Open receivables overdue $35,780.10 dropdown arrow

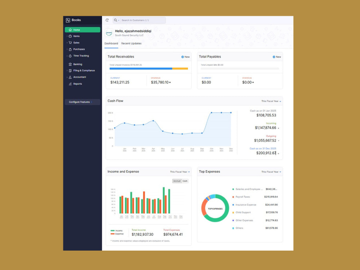170,83
